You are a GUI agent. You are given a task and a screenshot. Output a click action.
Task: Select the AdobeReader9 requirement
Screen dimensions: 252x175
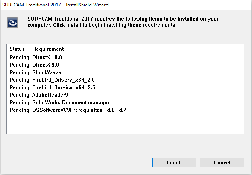pyautogui.click(x=50, y=95)
